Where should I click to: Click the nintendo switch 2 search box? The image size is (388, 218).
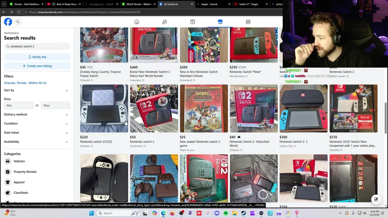[x=37, y=46]
